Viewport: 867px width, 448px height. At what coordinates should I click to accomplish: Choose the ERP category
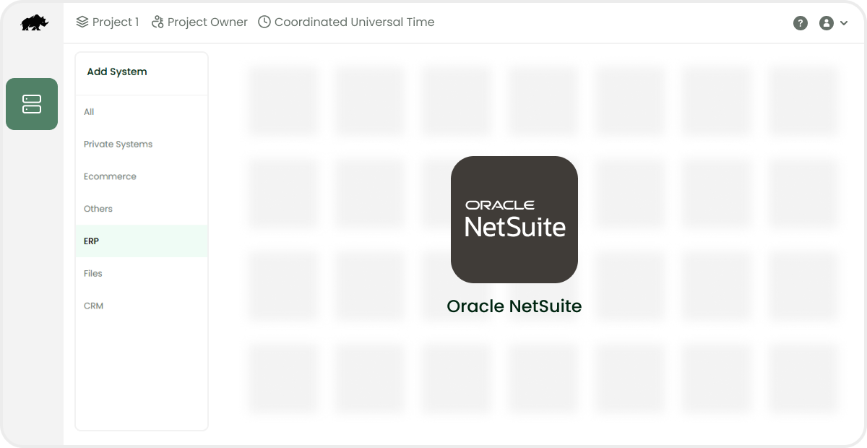click(x=92, y=241)
